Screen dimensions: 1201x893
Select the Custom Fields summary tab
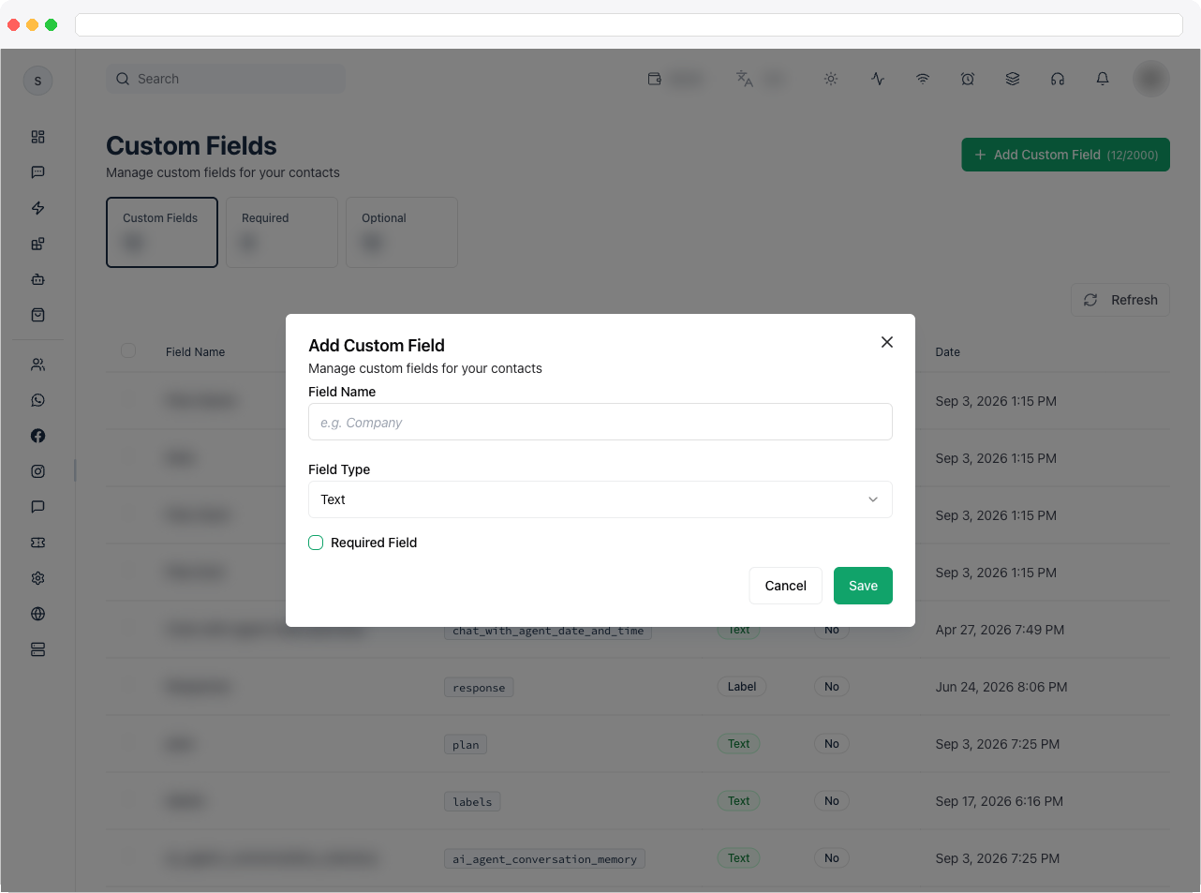coord(162,232)
